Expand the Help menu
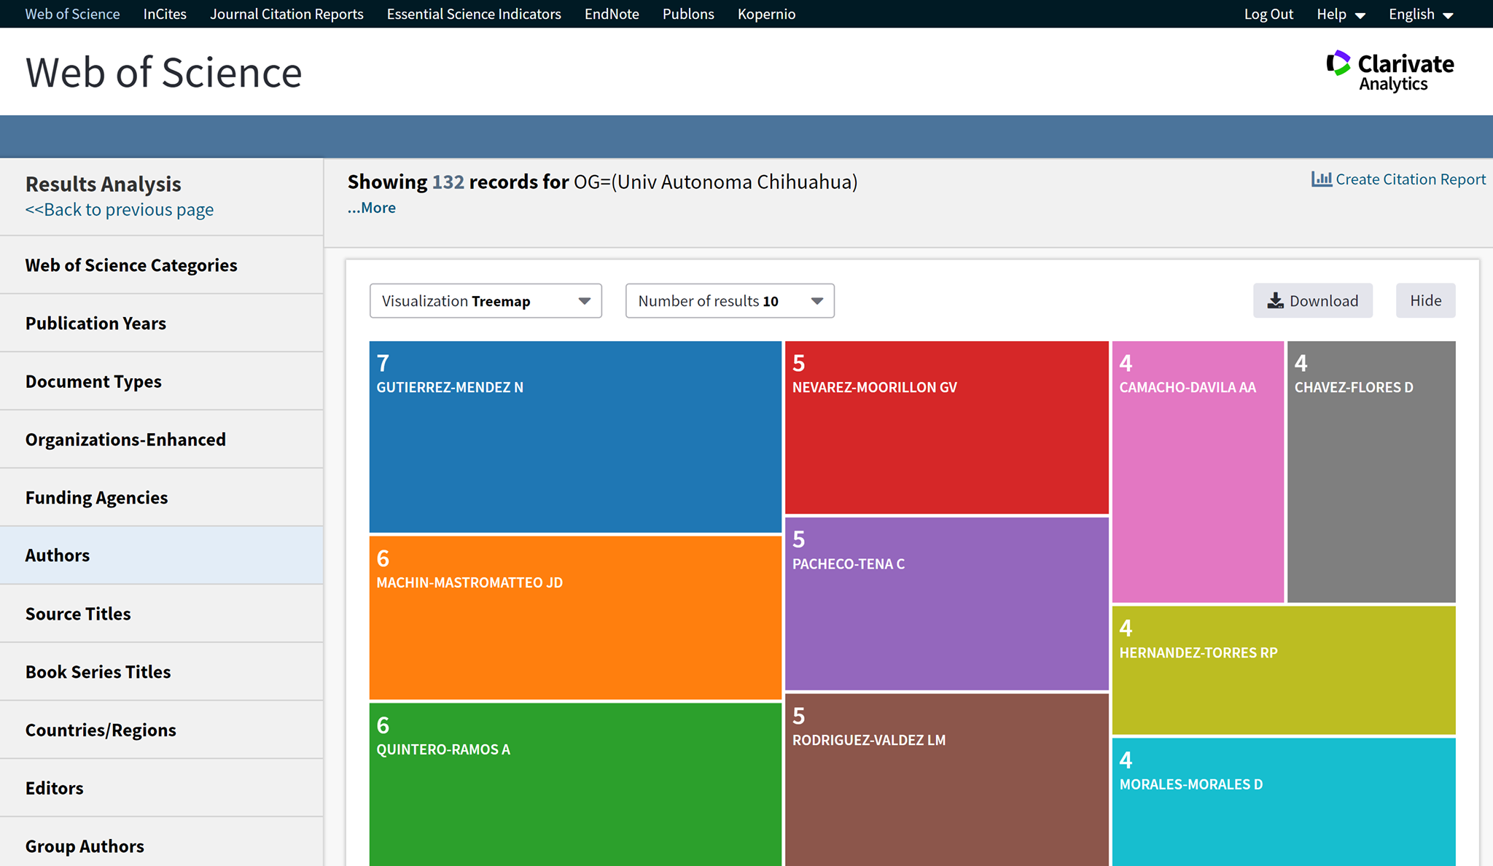This screenshot has height=866, width=1493. click(1340, 15)
